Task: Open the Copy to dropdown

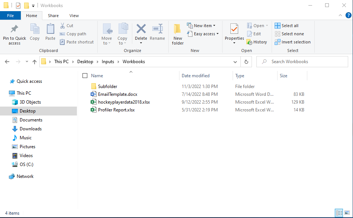Action: (x=122, y=34)
